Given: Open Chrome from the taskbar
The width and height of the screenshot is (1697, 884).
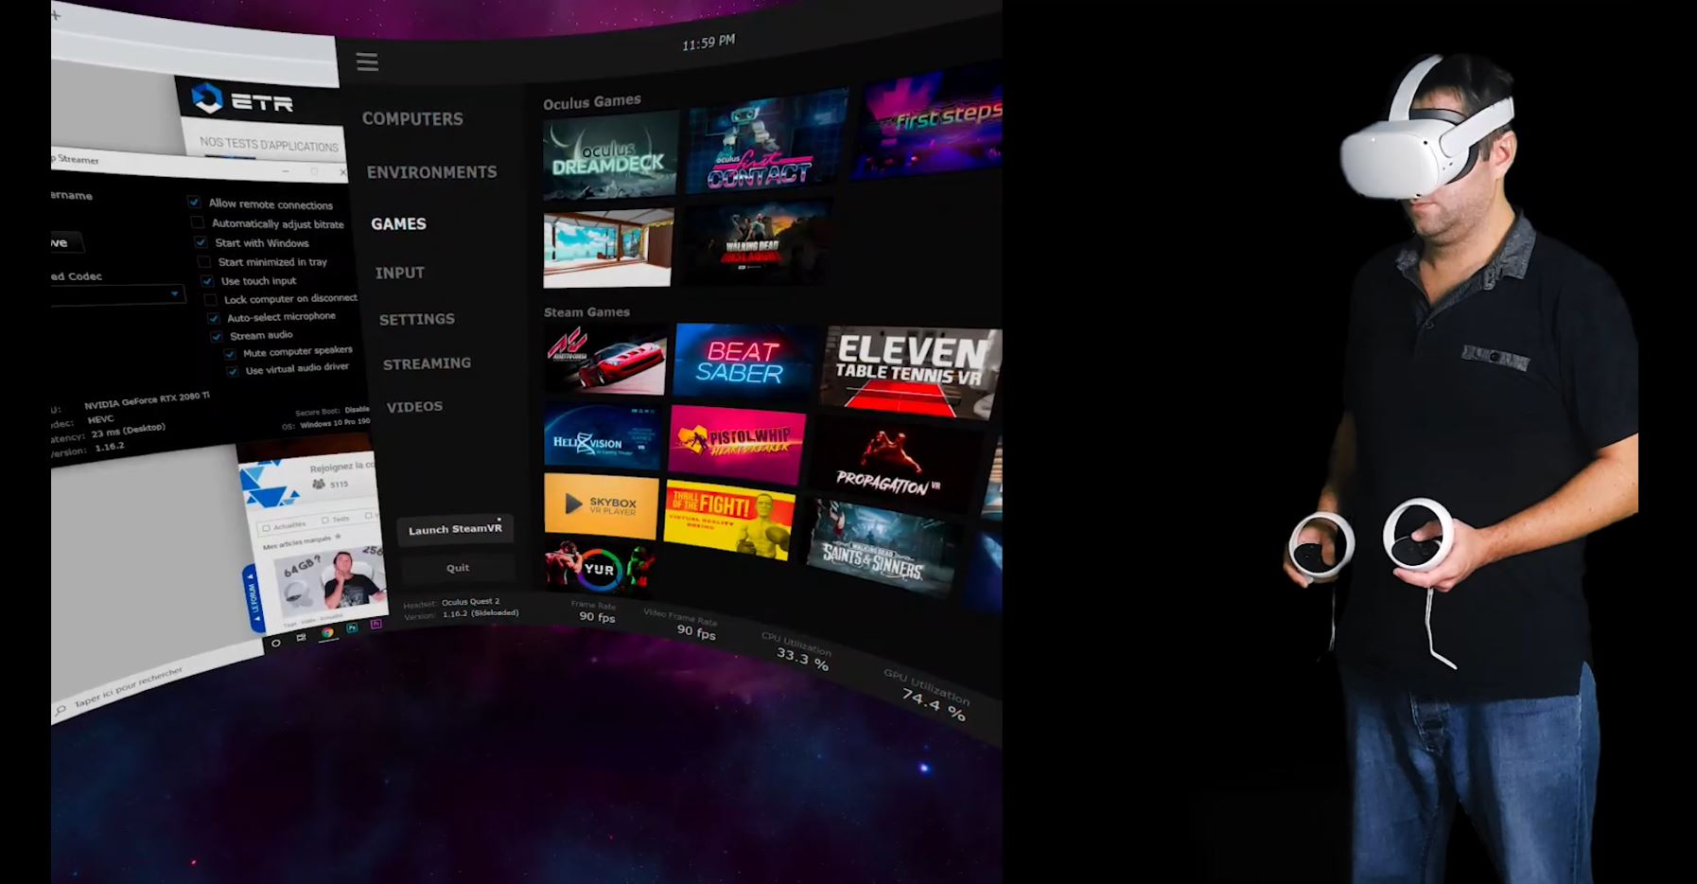Looking at the screenshot, I should (327, 632).
